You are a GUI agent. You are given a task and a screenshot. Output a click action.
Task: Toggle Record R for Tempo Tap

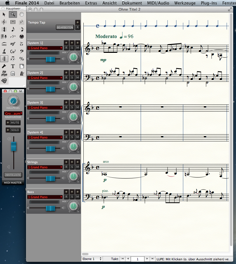click(x=77, y=27)
